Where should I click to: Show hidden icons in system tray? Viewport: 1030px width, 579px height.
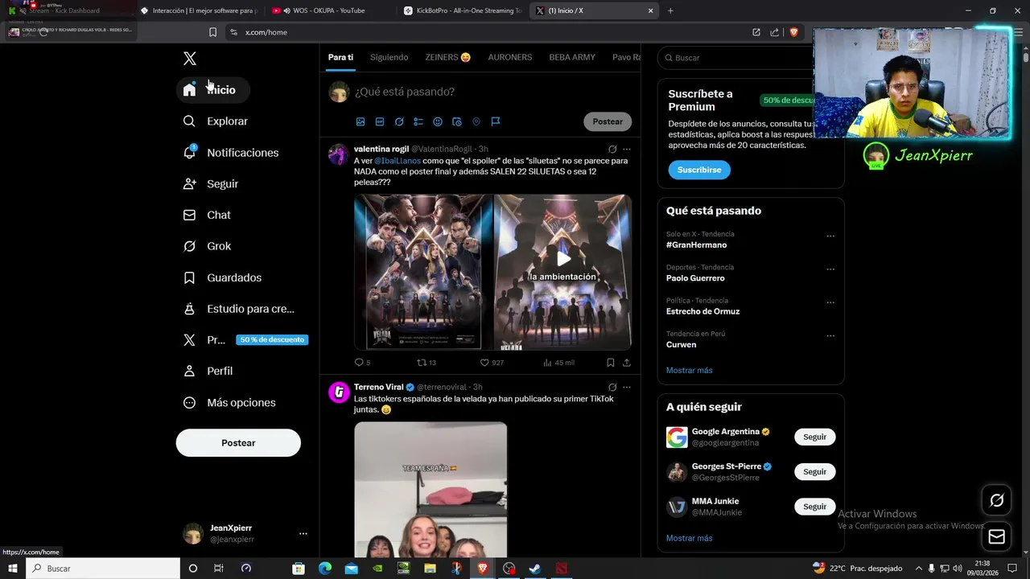918,569
